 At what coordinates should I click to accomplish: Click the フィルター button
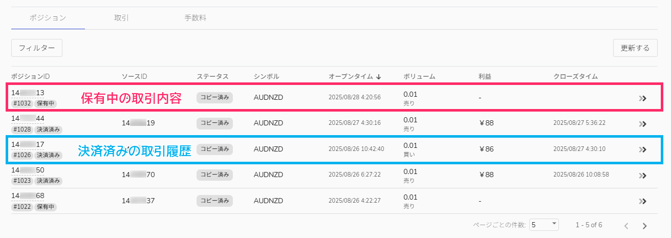(37, 48)
